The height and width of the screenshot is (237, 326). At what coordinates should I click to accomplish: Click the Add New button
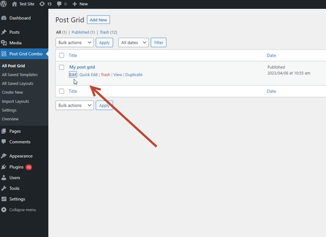point(98,20)
